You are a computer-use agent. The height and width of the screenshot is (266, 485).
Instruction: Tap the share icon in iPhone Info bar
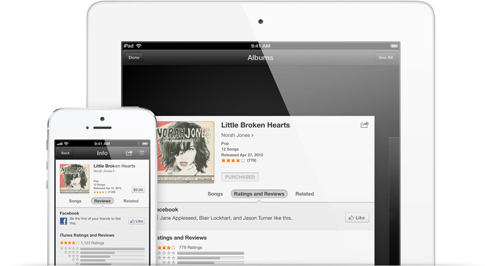(128, 153)
